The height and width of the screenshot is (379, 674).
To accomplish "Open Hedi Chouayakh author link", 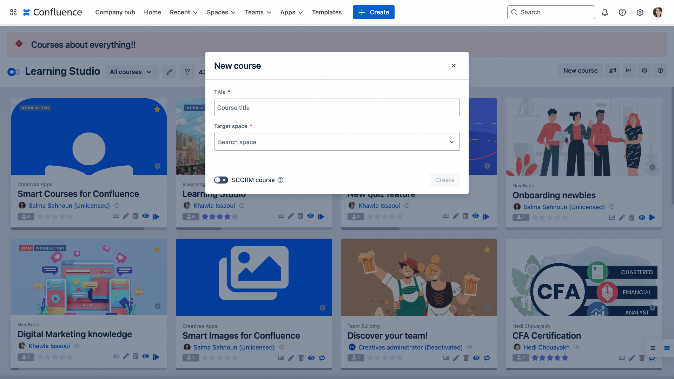I will (546, 347).
